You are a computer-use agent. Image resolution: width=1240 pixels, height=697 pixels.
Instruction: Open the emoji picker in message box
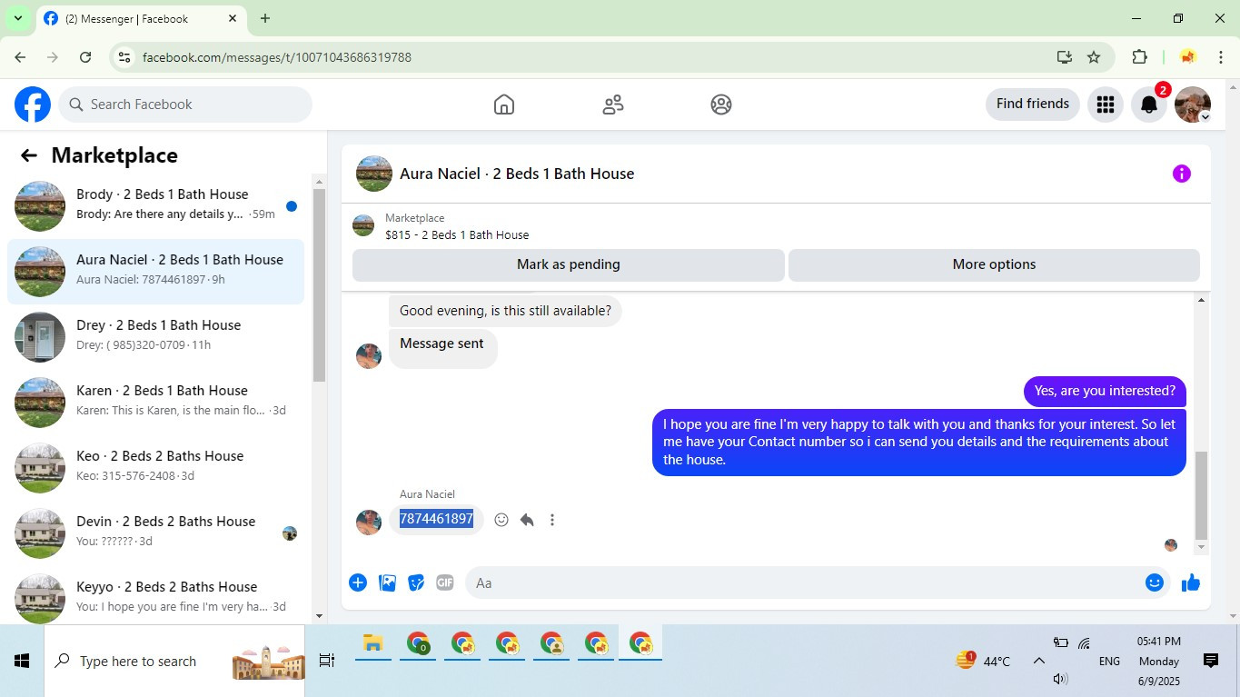(1155, 582)
